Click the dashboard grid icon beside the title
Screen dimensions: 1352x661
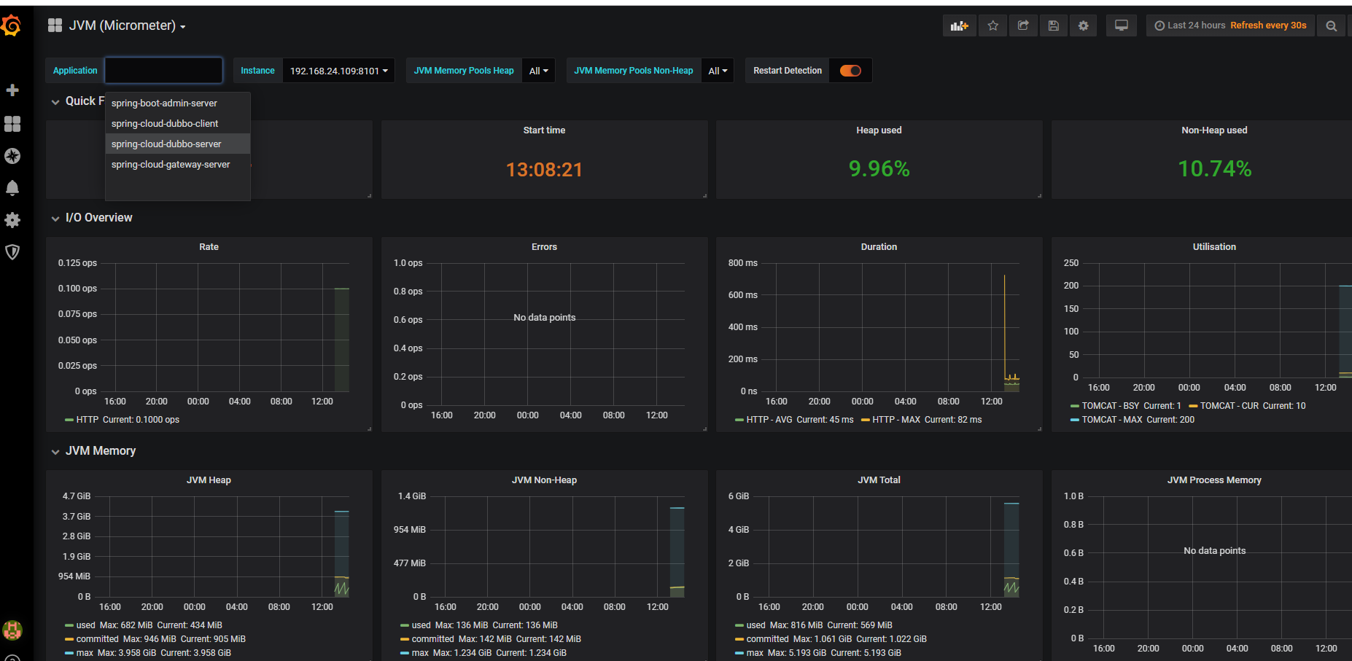pos(55,26)
